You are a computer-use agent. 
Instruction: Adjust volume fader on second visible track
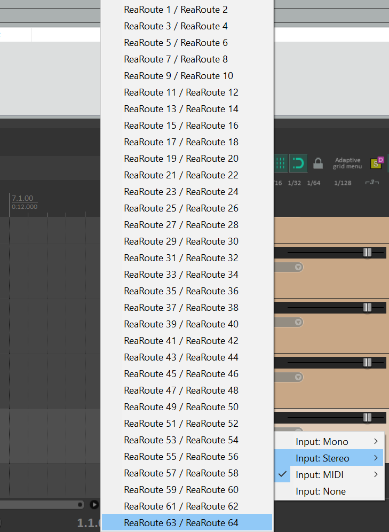coord(367,307)
